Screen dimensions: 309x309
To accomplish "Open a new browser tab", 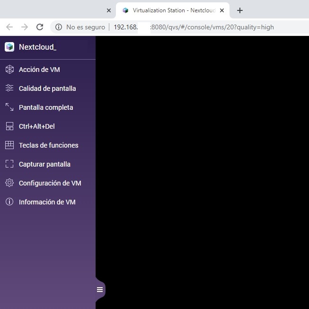I will pos(240,10).
